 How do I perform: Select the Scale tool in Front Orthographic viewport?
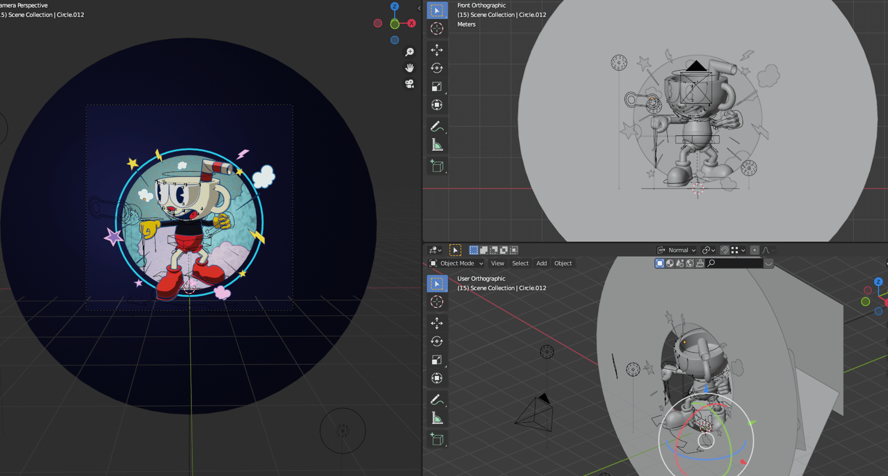[437, 87]
